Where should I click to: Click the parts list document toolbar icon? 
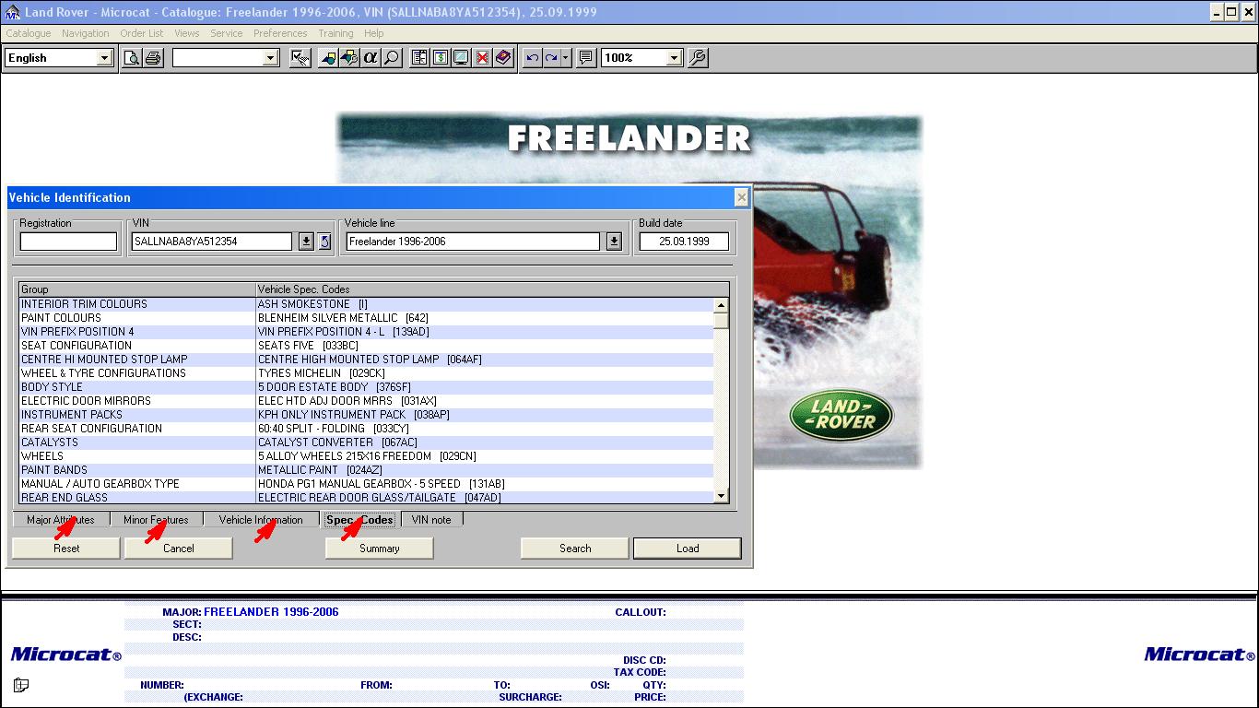419,58
